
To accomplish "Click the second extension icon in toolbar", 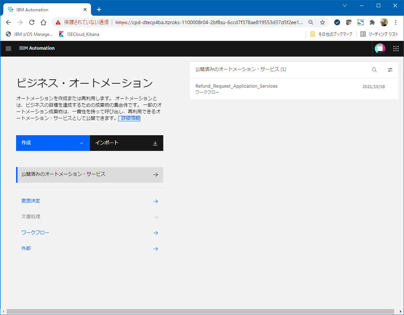I will [x=348, y=22].
